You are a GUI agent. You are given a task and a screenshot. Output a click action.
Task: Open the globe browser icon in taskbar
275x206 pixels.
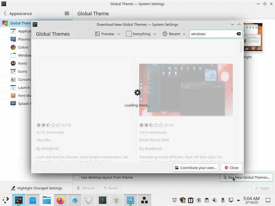75,200
